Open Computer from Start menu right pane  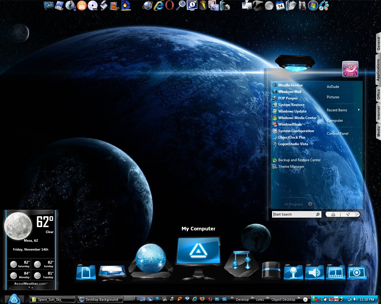[x=335, y=121]
